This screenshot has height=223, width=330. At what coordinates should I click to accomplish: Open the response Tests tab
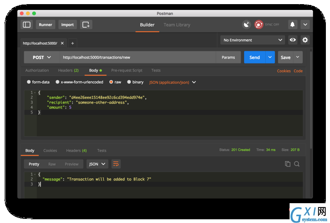coord(101,150)
